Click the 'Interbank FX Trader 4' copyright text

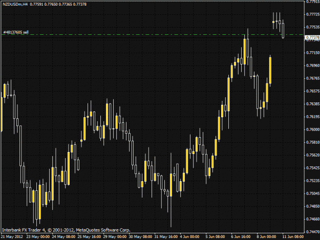tap(66, 230)
